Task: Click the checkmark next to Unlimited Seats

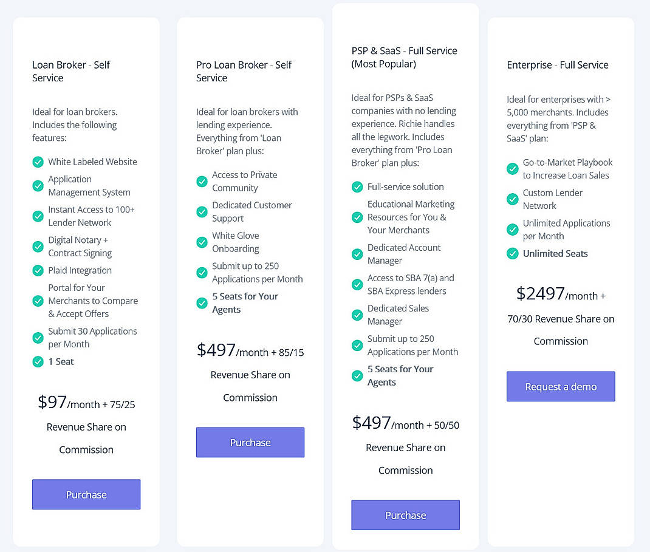Action: pos(512,254)
